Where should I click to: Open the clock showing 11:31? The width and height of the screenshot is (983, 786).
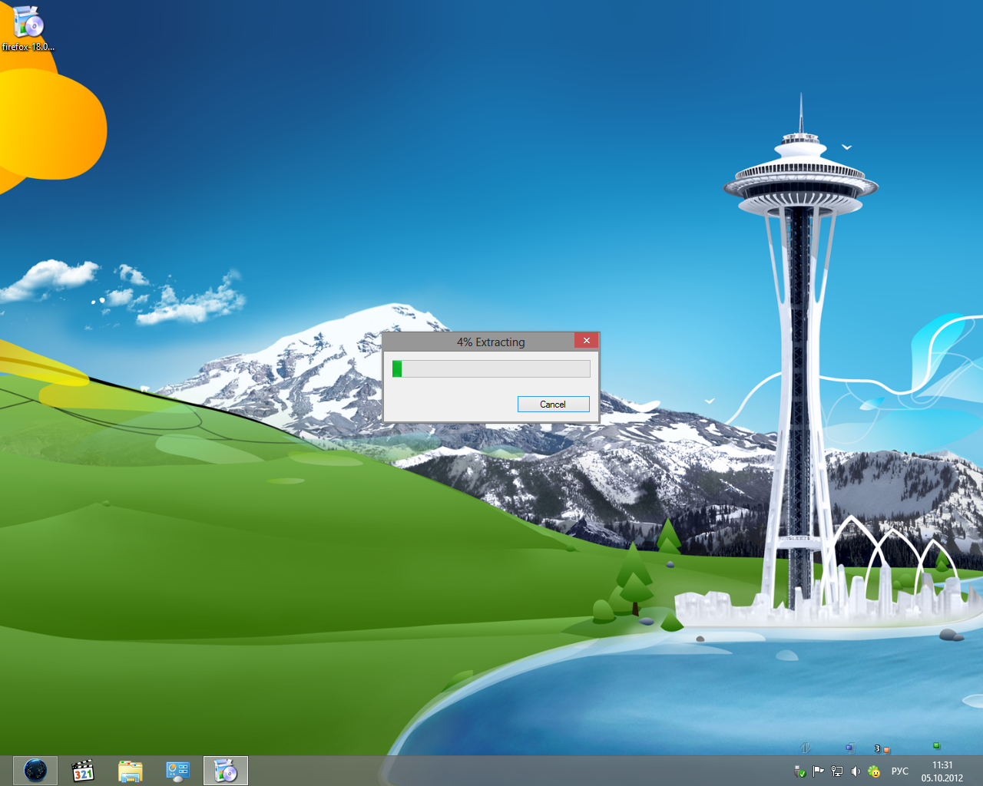coord(942,771)
